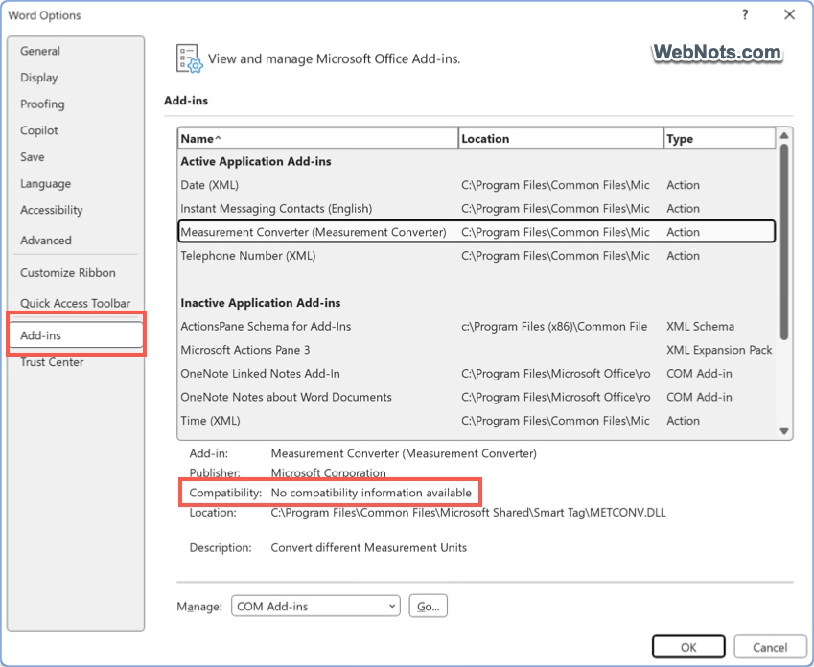Choose Accessibility in the sidebar
Image resolution: width=814 pixels, height=667 pixels.
tap(52, 210)
